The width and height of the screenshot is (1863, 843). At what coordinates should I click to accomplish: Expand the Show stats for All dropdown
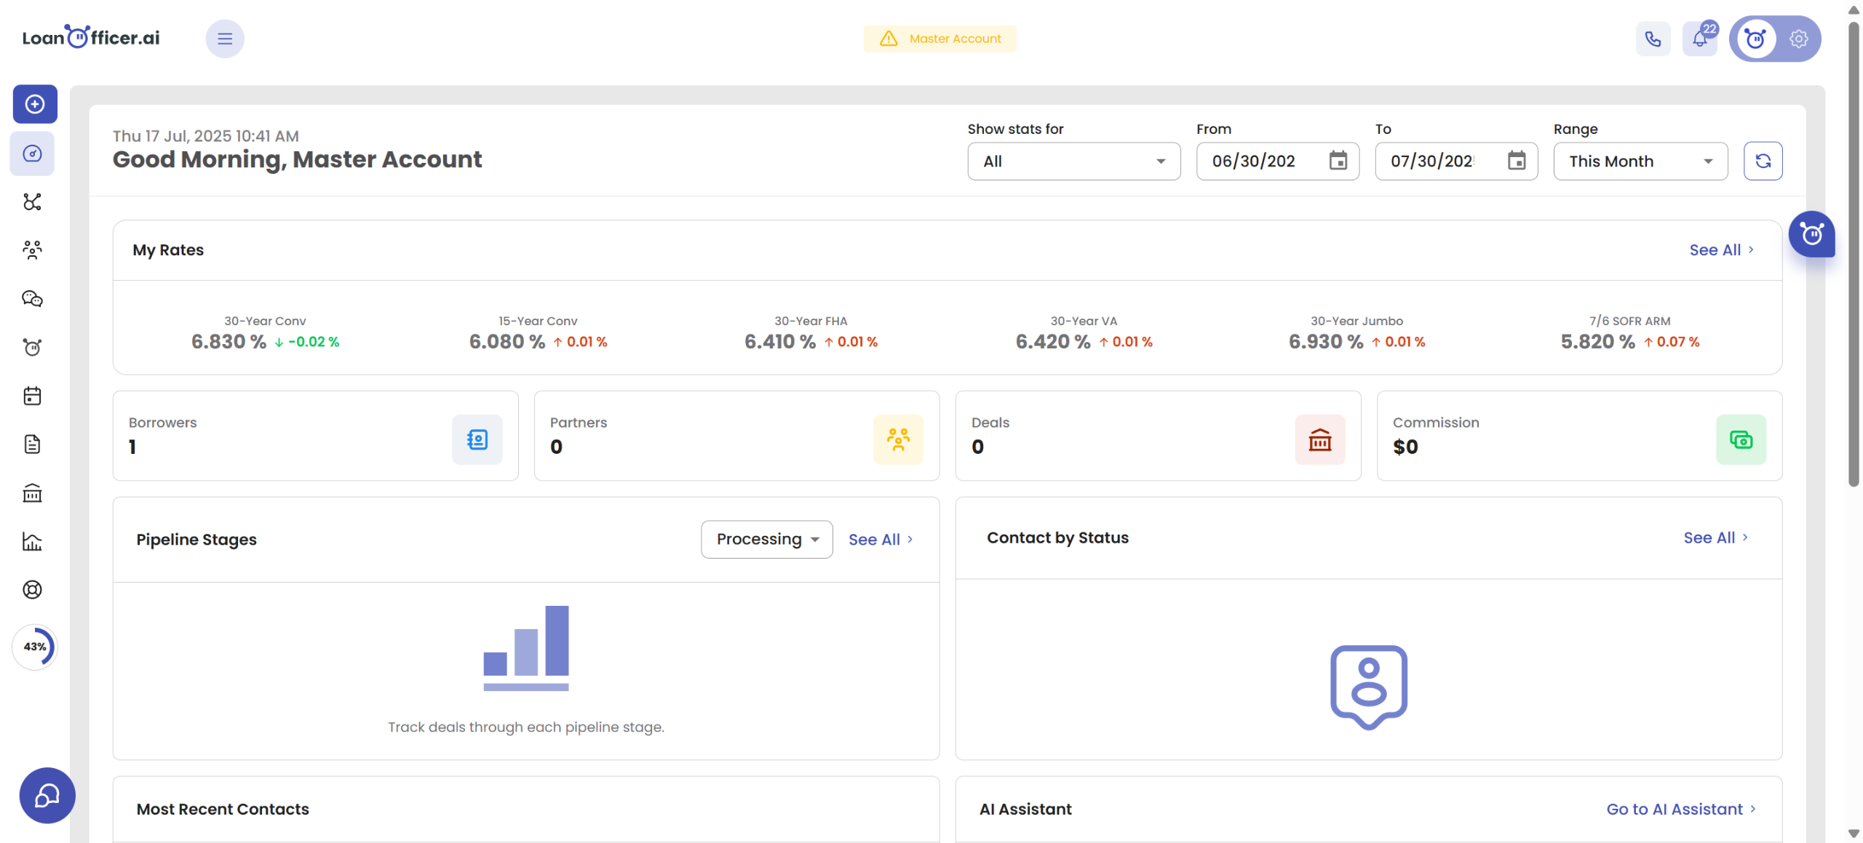click(1073, 161)
